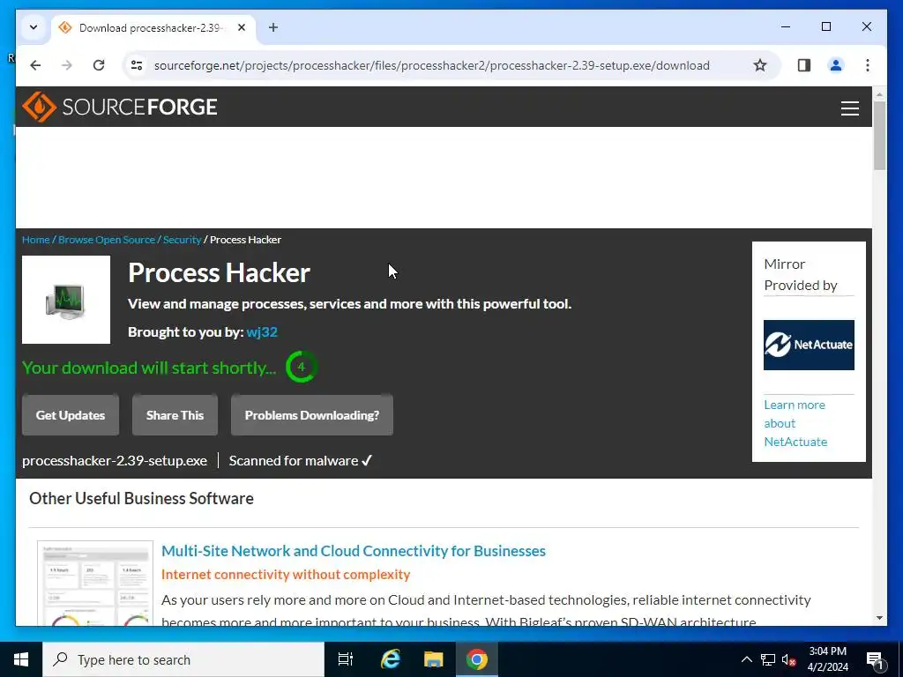Click processhacker-2.39-setup.exe filename text
The width and height of the screenshot is (903, 677).
(x=115, y=461)
